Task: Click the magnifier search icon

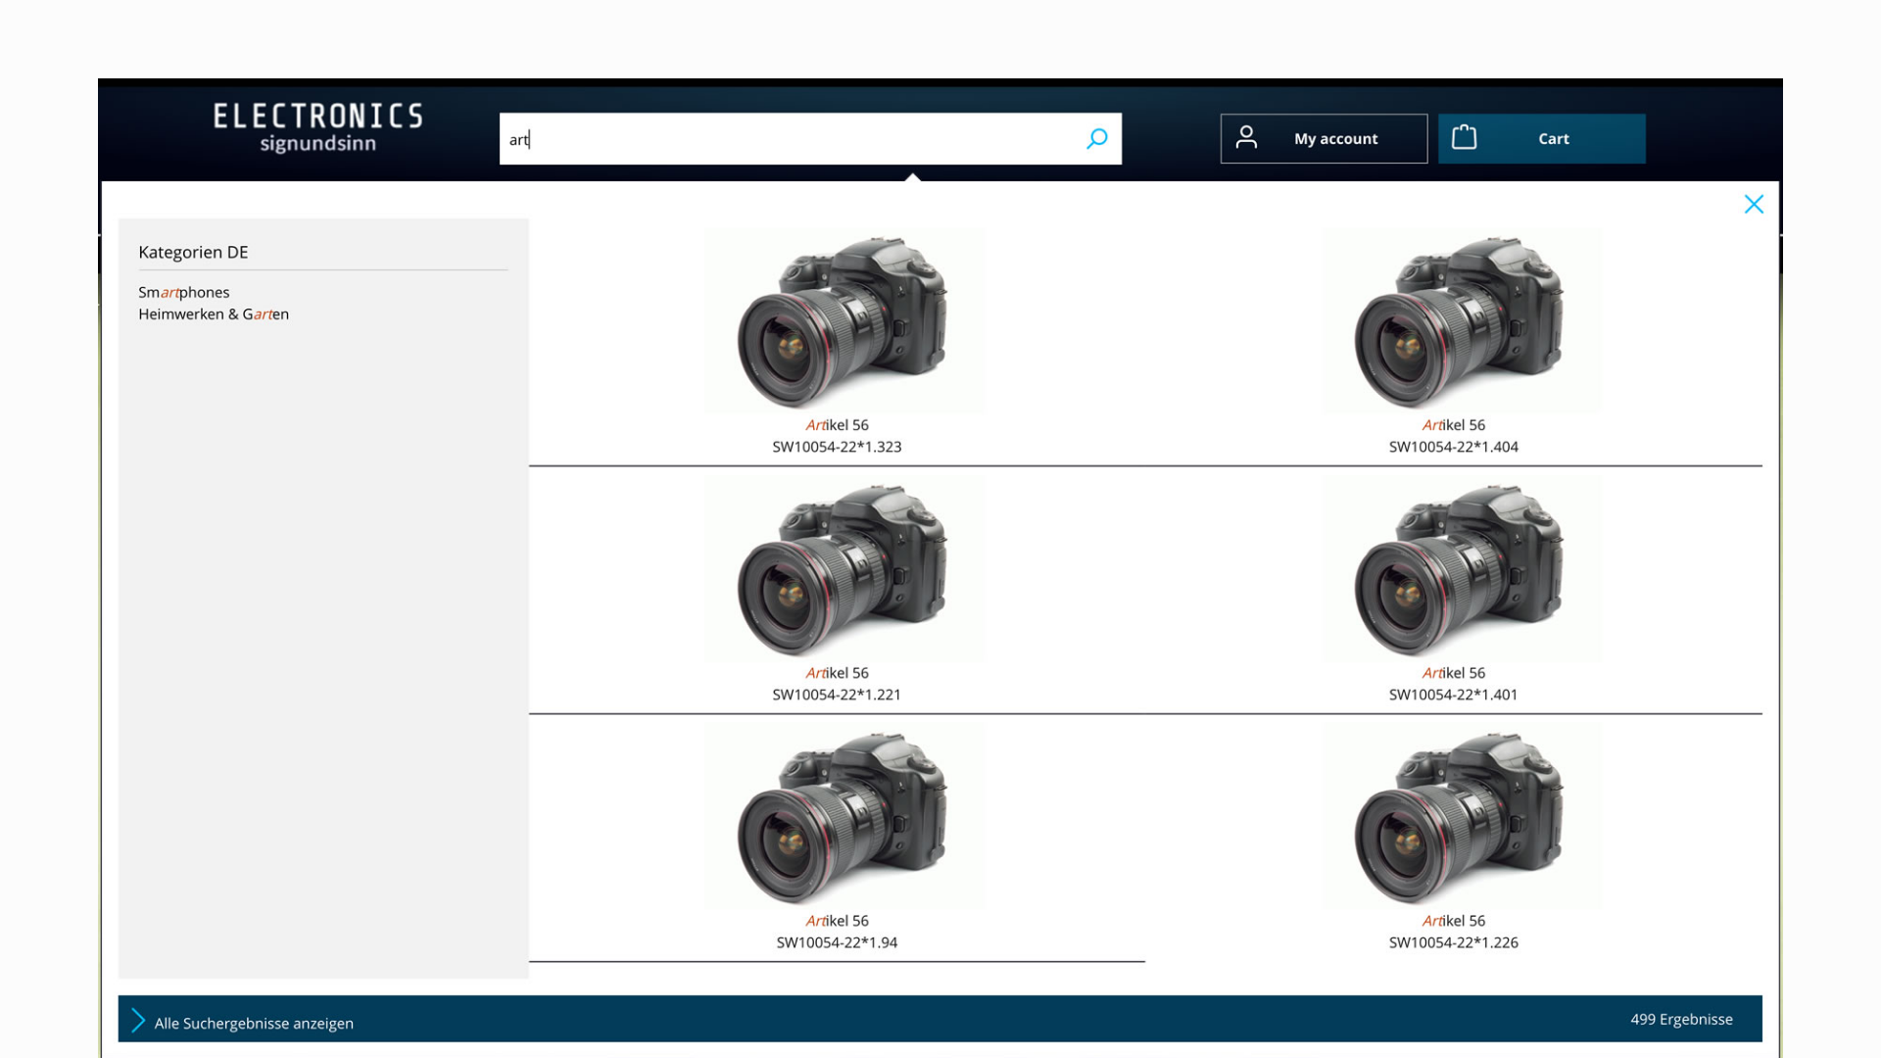Action: [1097, 138]
